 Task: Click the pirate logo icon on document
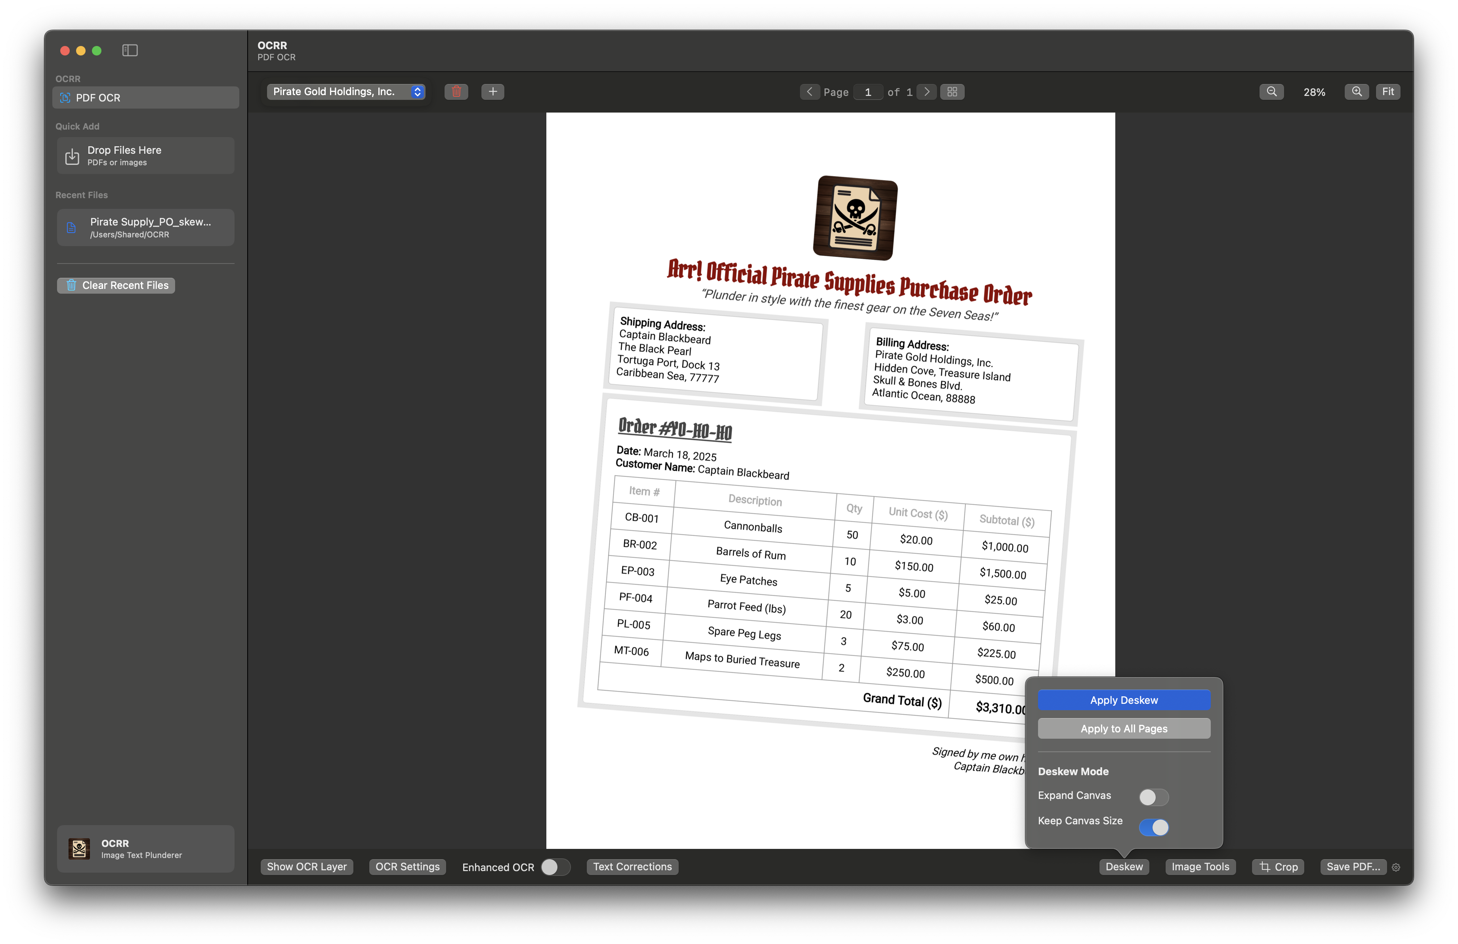tap(855, 218)
